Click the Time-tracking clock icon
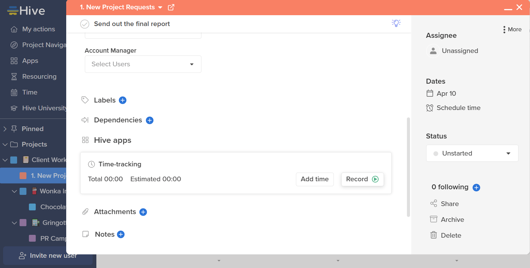This screenshot has width=530, height=268. click(91, 164)
